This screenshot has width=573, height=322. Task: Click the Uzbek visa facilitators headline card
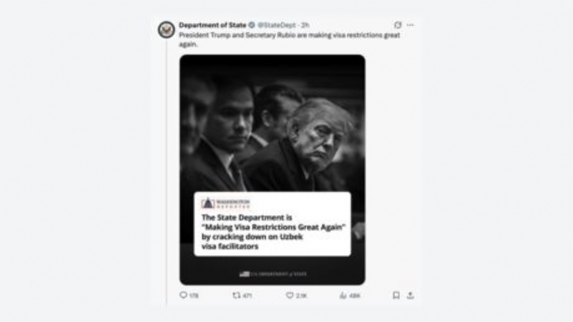tap(272, 224)
